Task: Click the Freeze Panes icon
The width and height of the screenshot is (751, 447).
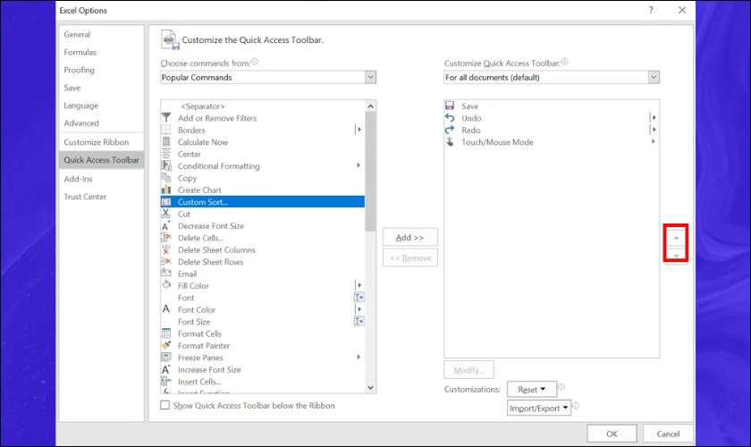Action: pos(166,358)
